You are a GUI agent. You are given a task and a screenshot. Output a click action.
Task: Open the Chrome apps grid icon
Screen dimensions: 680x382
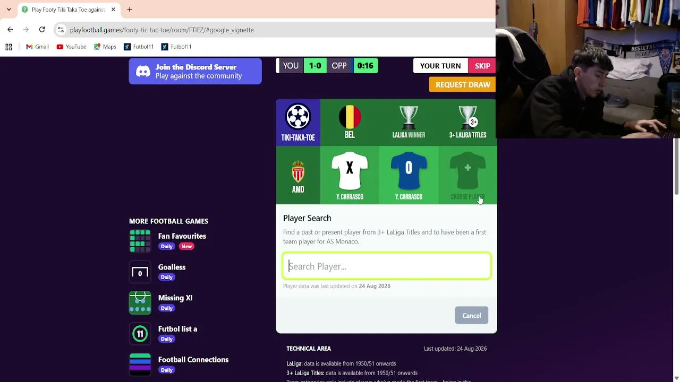[8, 47]
